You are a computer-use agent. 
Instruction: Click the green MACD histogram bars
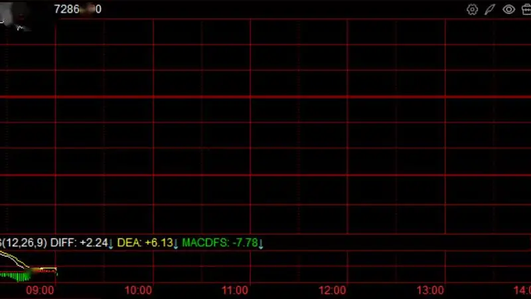(16, 277)
